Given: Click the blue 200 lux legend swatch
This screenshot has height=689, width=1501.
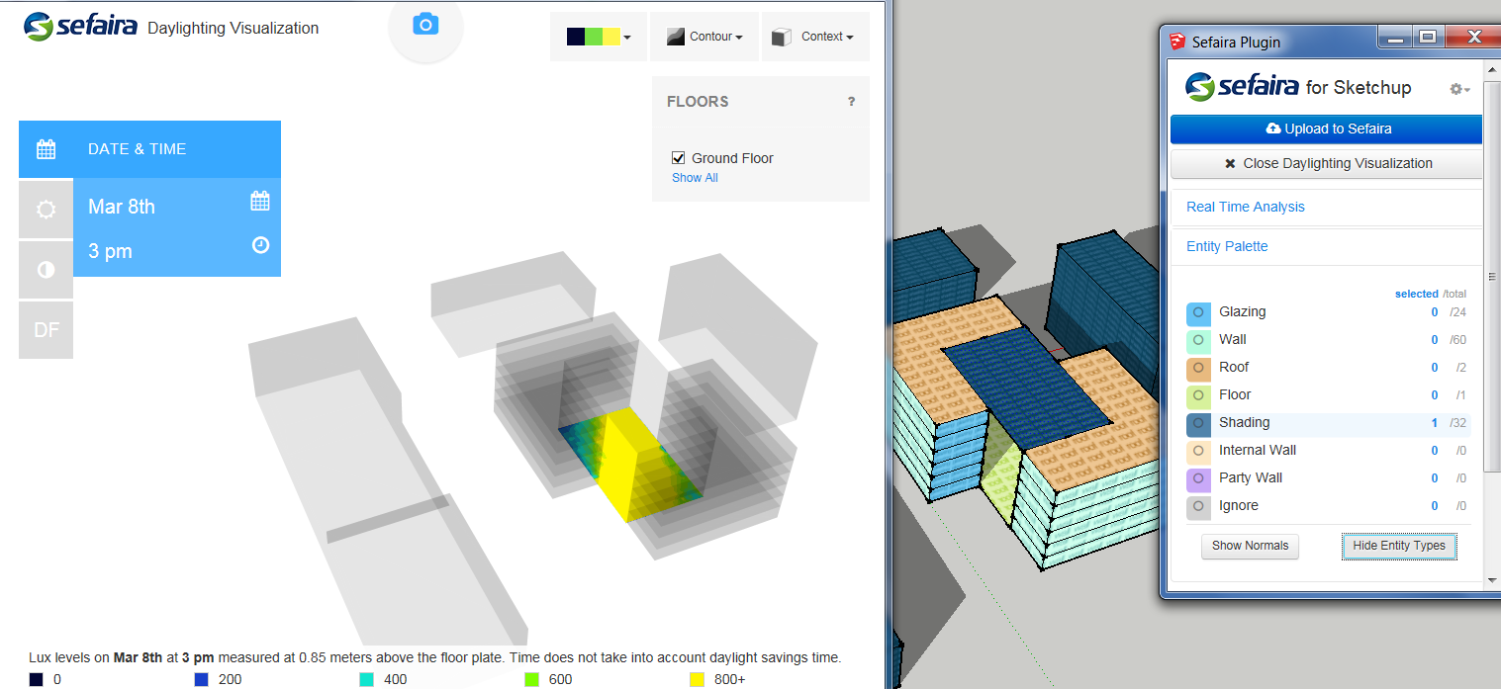Looking at the screenshot, I should [x=202, y=679].
